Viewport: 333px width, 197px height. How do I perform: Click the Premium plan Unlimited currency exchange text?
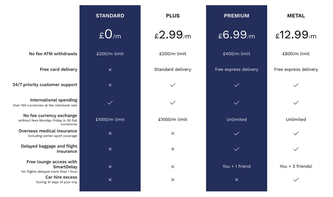click(236, 119)
